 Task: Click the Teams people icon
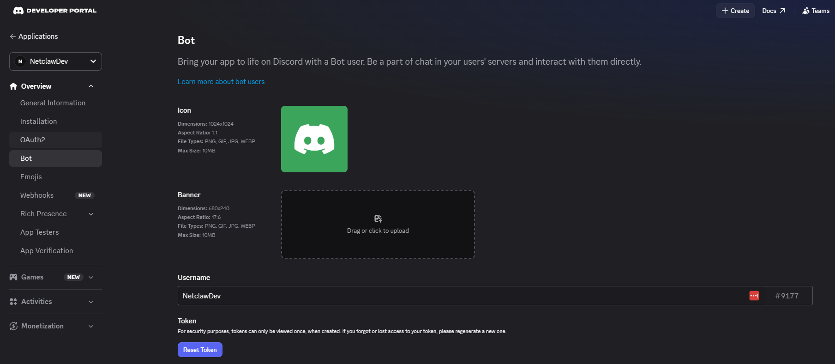point(806,11)
